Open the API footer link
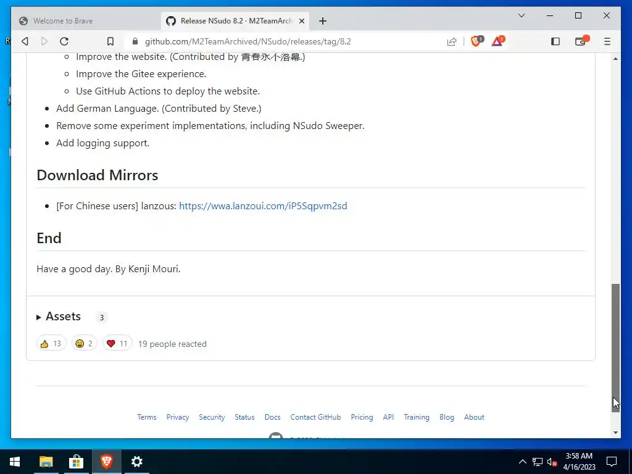 click(x=389, y=417)
